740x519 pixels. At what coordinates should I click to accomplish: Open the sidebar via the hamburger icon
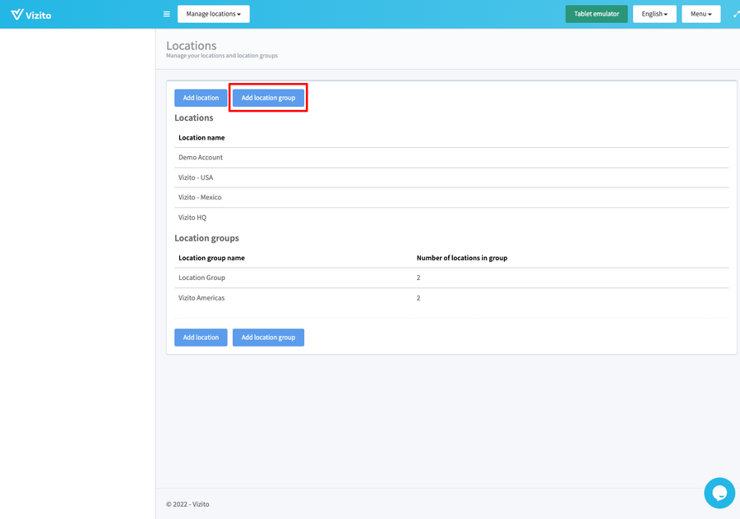[166, 14]
